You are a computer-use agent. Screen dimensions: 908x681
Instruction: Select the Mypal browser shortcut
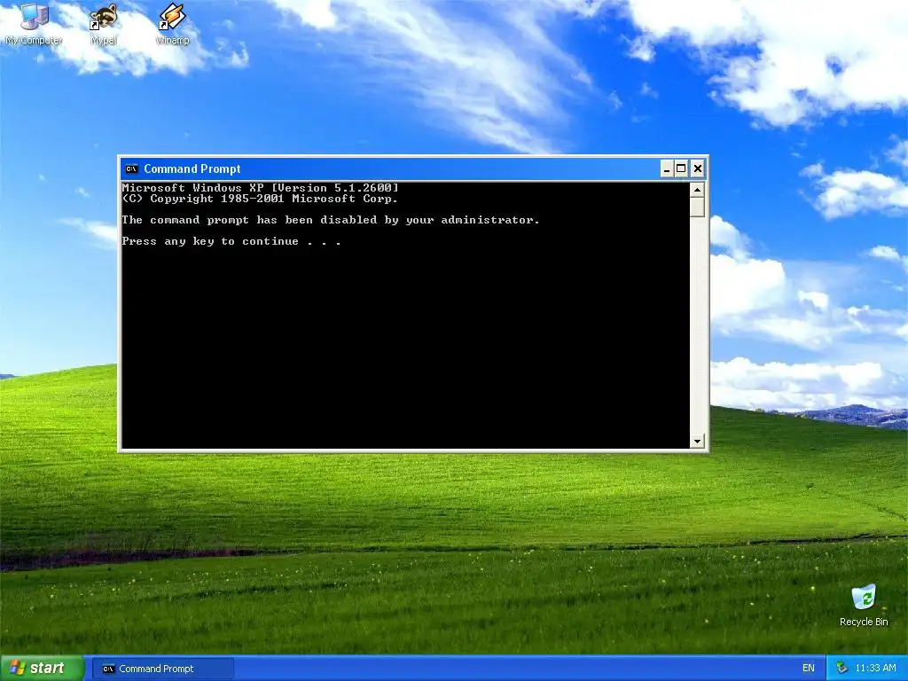pos(104,23)
